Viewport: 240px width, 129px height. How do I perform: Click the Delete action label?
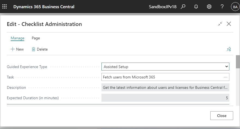[42, 49]
